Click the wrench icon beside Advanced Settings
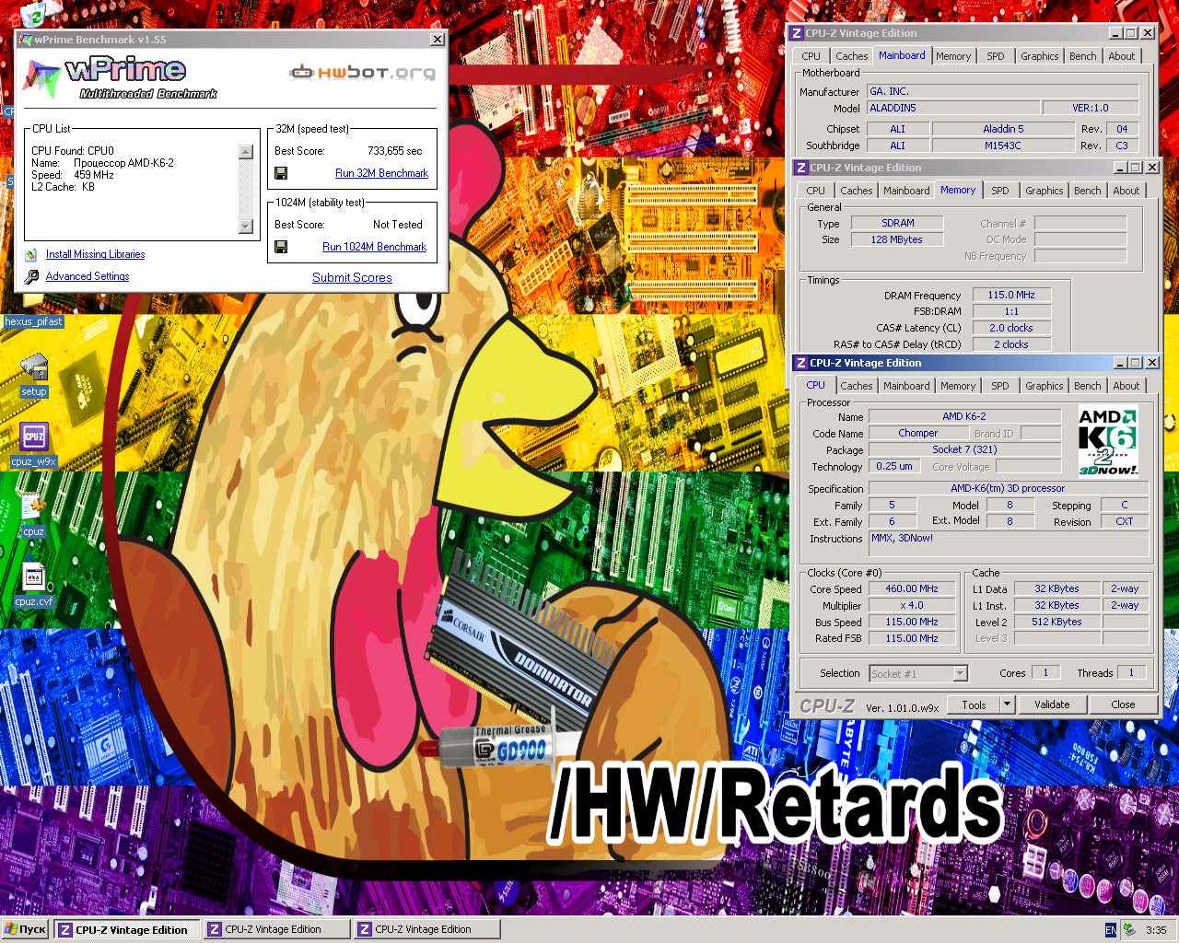Screen dimensions: 1179x943 (x=31, y=276)
